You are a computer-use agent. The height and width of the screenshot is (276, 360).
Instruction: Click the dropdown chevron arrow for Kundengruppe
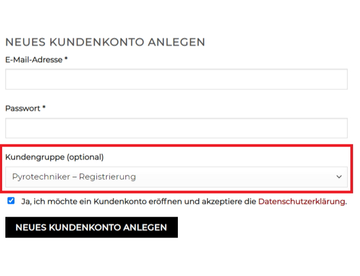[x=339, y=177]
